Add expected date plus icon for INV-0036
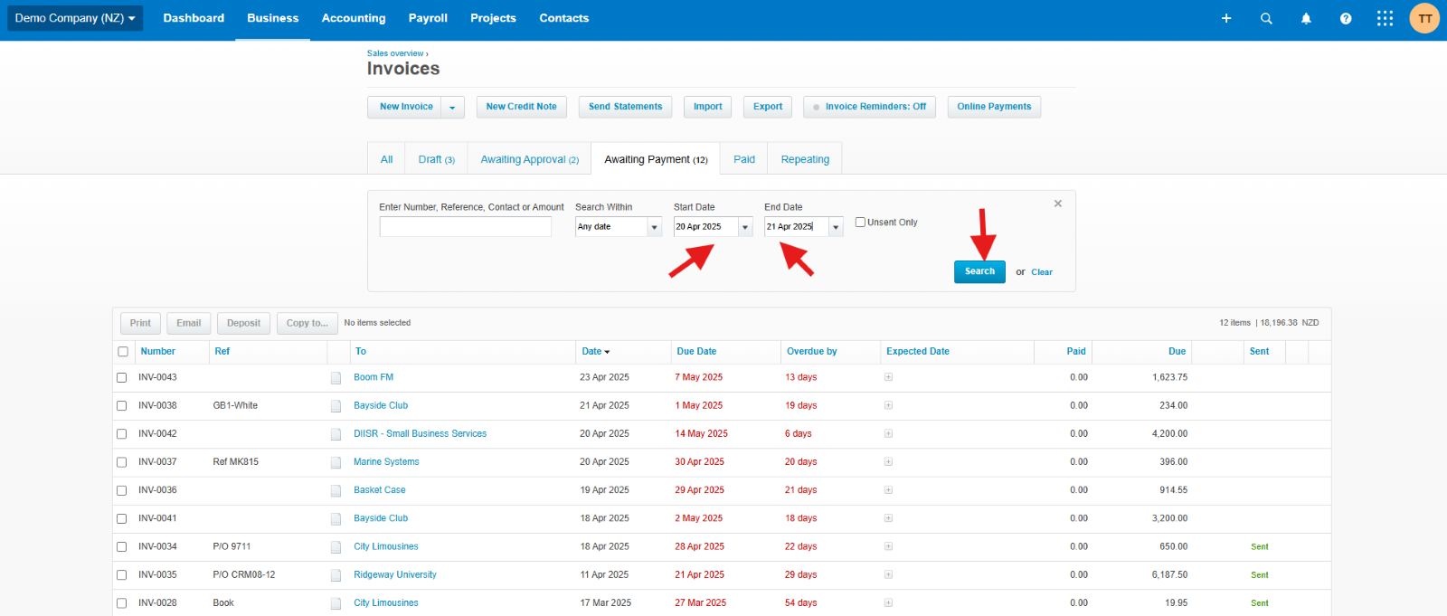 [x=888, y=489]
